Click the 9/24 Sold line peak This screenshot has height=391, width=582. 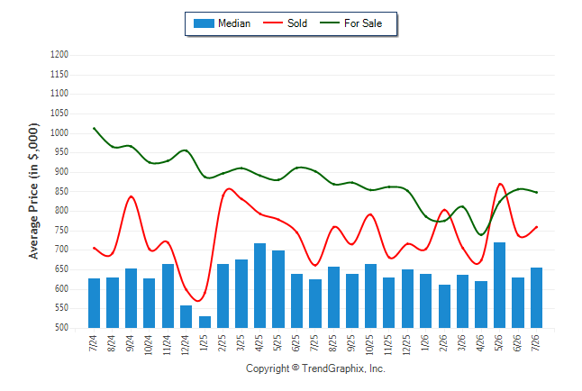[131, 196]
